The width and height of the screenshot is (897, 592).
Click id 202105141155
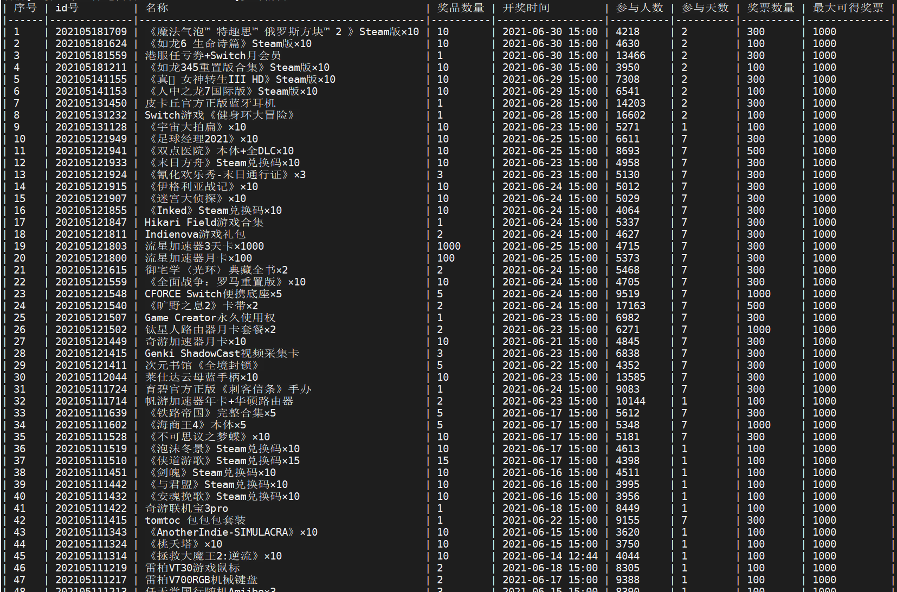click(x=91, y=80)
